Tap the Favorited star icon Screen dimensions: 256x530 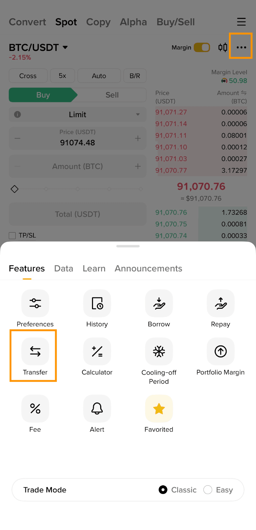tap(159, 409)
